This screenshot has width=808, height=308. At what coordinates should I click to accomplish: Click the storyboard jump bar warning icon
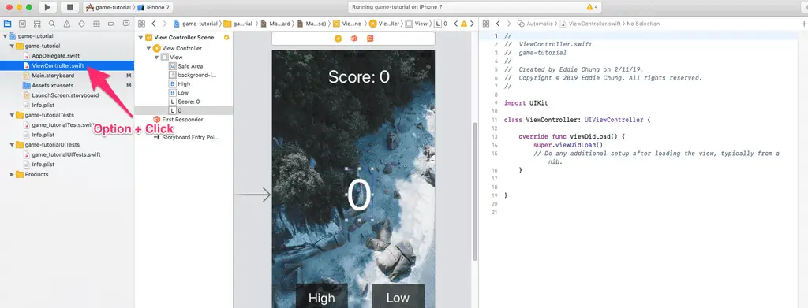[x=464, y=24]
